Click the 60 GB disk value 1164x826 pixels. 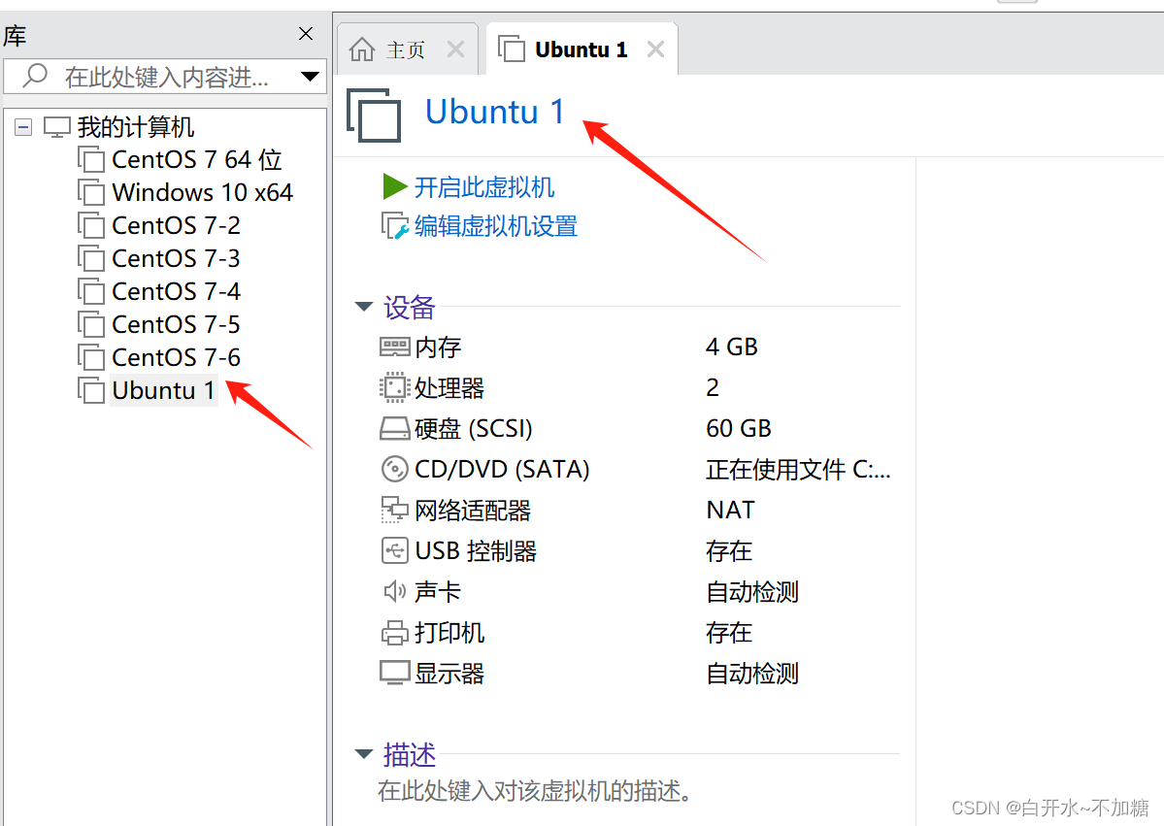[x=739, y=428]
